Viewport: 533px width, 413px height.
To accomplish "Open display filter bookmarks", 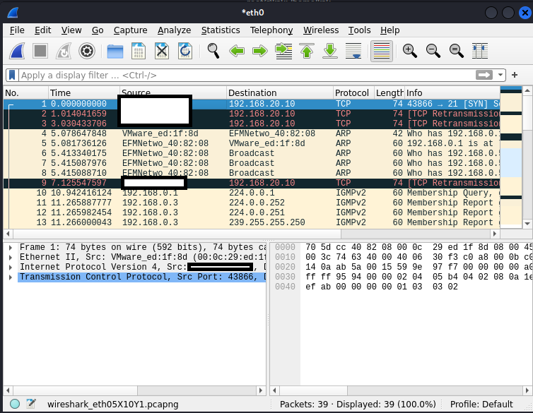I will (x=12, y=75).
